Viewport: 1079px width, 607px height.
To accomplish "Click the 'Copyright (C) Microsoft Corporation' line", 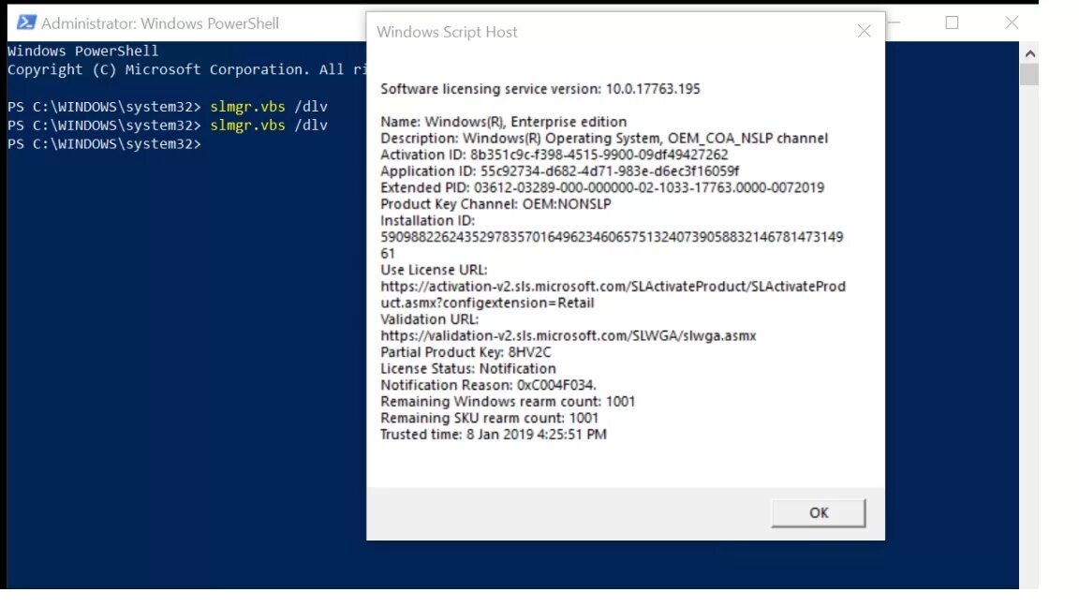I will pos(186,69).
